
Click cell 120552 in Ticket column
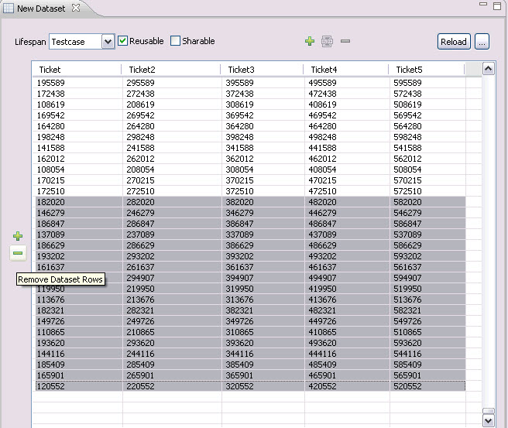77,386
